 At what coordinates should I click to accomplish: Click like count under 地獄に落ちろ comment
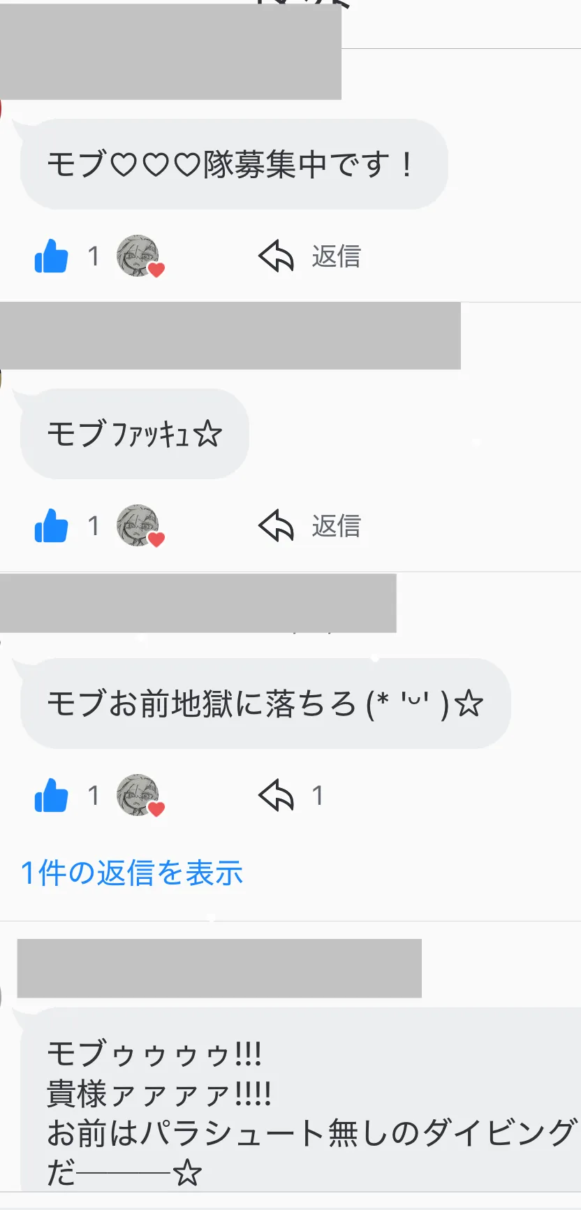point(94,796)
